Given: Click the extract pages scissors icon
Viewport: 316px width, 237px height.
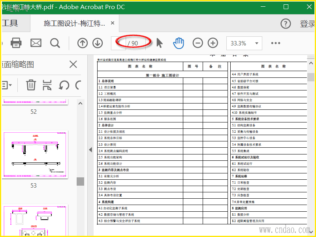Looking at the screenshot, I should tap(47, 85).
